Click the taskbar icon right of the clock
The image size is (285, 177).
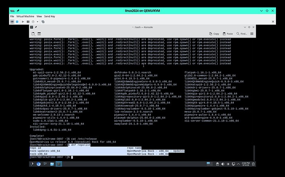click(253, 164)
